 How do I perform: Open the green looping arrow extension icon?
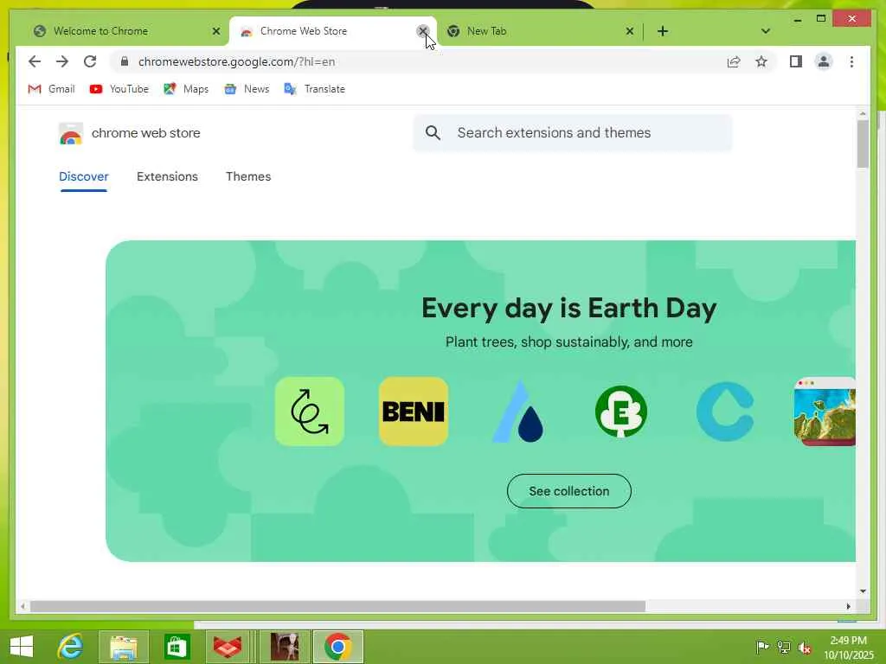310,412
